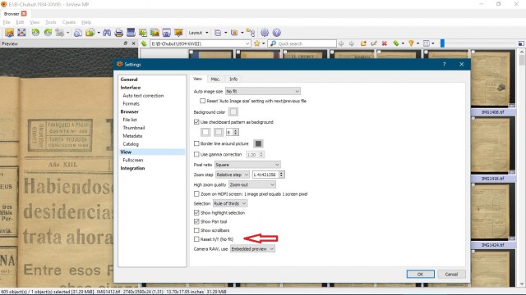Open Camera RAW Embedded preview dropdown
The image size is (526, 295).
(252, 249)
